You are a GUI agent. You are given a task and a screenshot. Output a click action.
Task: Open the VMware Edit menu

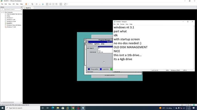click(x=6, y=4)
